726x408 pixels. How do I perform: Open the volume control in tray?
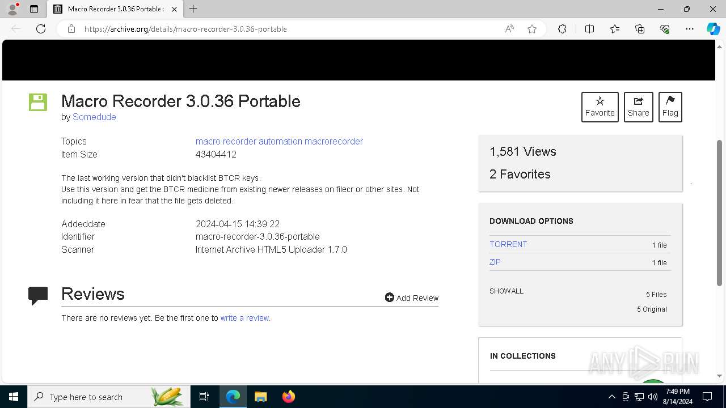653,397
